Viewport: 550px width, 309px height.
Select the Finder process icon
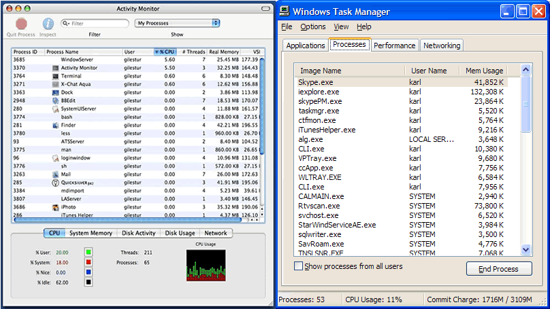[x=55, y=125]
